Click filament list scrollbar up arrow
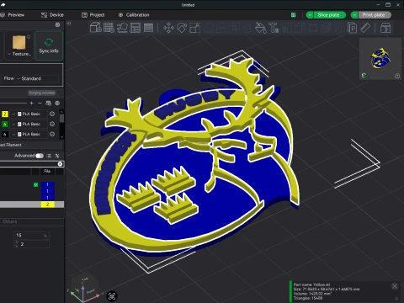The width and height of the screenshot is (404, 303). [x=61, y=111]
